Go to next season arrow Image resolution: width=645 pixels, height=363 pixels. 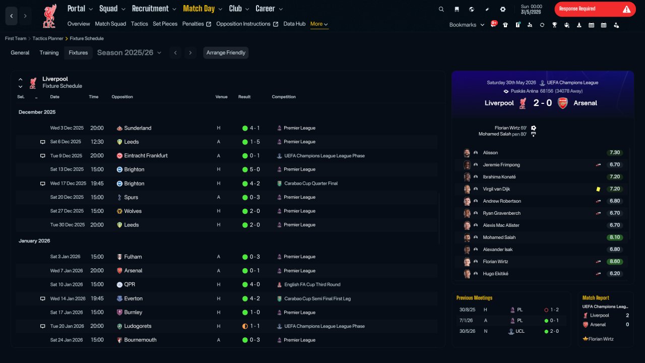pos(190,52)
